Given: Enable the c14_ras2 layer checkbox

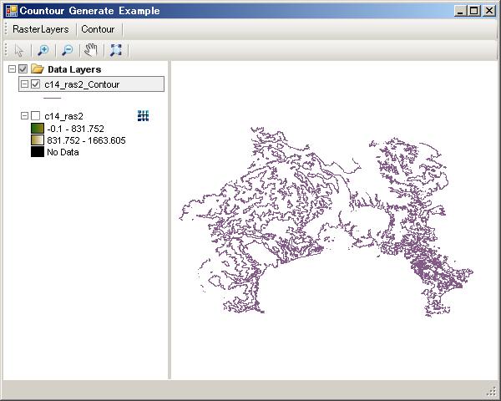Looking at the screenshot, I should [36, 116].
